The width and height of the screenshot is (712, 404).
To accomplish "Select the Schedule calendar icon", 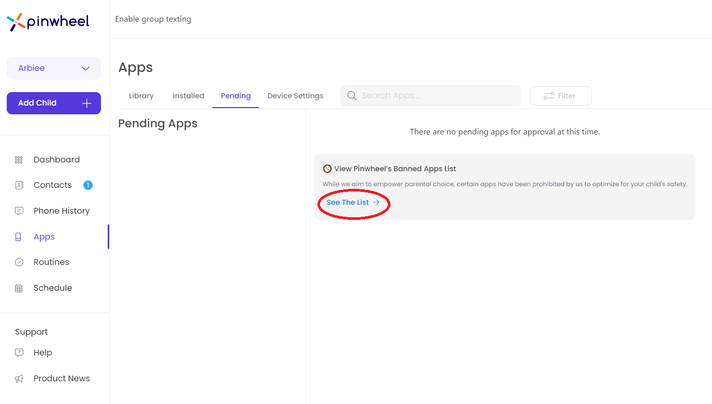I will [19, 288].
